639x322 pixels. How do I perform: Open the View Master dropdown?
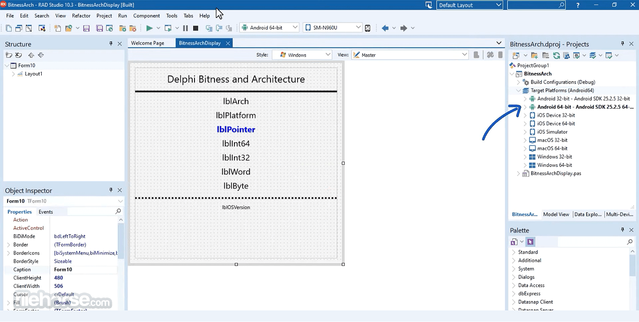coord(464,55)
